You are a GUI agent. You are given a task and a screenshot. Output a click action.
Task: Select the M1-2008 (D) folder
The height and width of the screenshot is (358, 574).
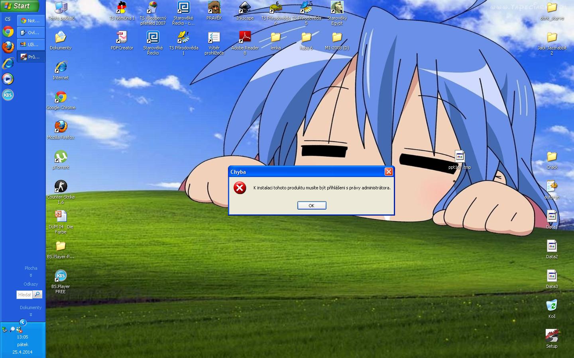pyautogui.click(x=337, y=41)
